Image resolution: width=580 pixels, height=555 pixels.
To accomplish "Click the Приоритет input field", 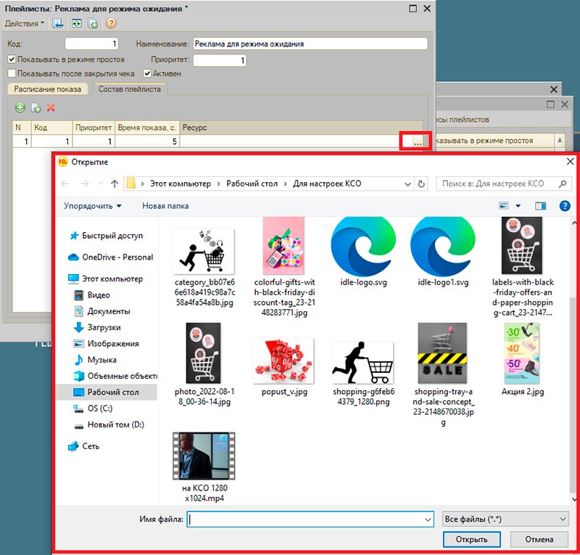I will click(220, 60).
